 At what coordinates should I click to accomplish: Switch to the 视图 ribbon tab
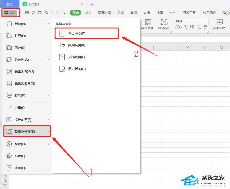(x=159, y=13)
